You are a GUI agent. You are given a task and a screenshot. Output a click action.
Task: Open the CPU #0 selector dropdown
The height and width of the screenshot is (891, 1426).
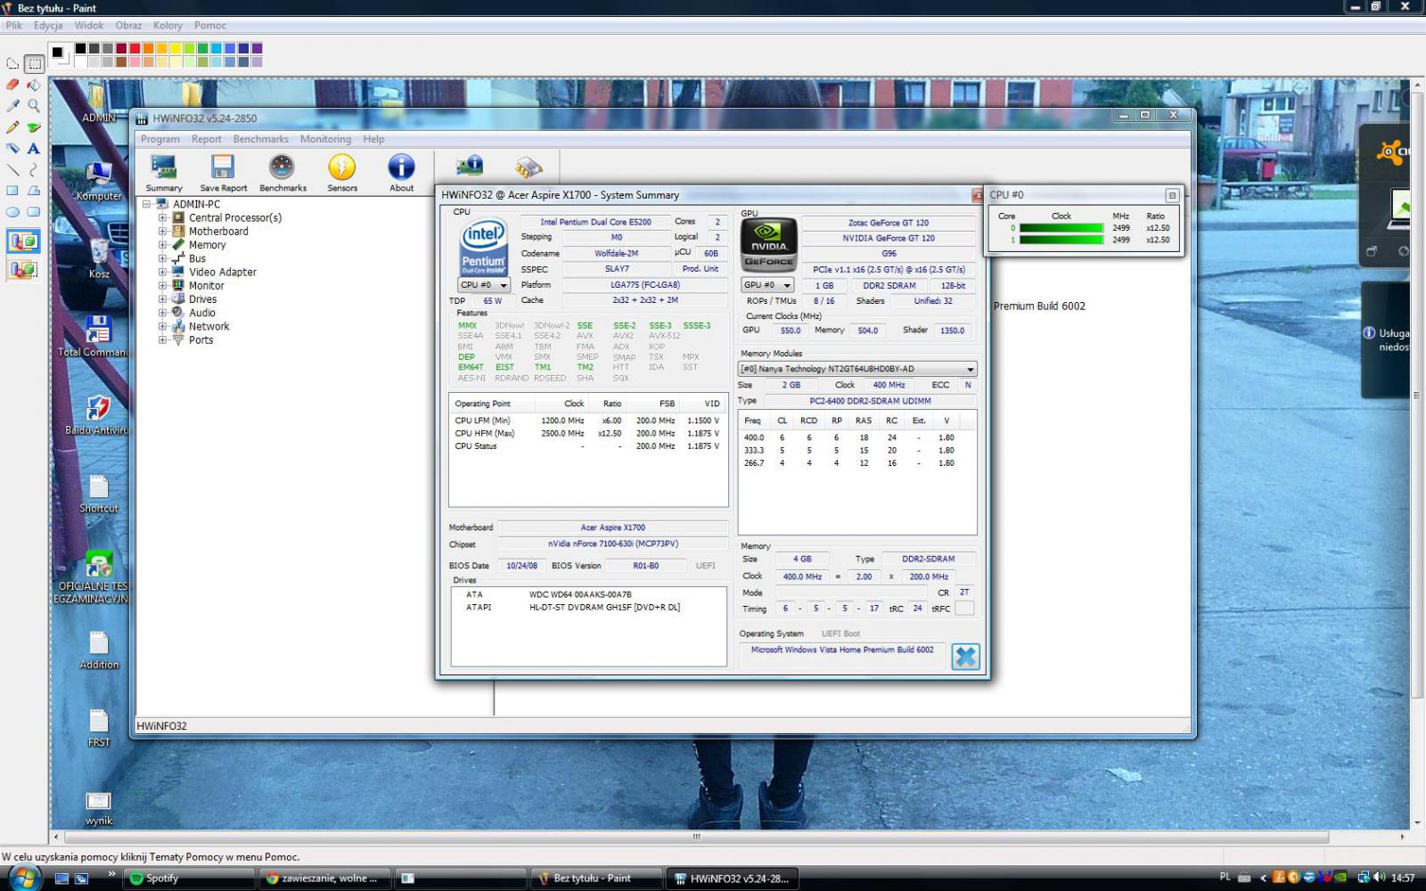coord(483,285)
